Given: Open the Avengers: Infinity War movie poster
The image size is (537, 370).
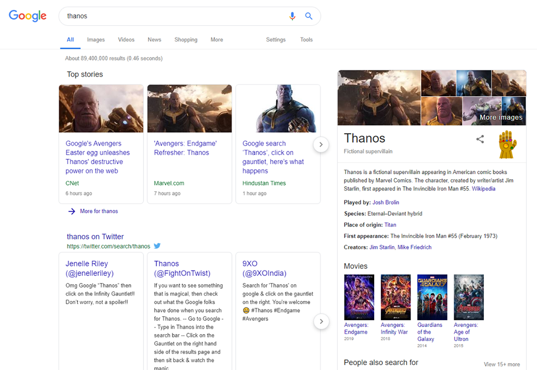Looking at the screenshot, I should point(395,297).
